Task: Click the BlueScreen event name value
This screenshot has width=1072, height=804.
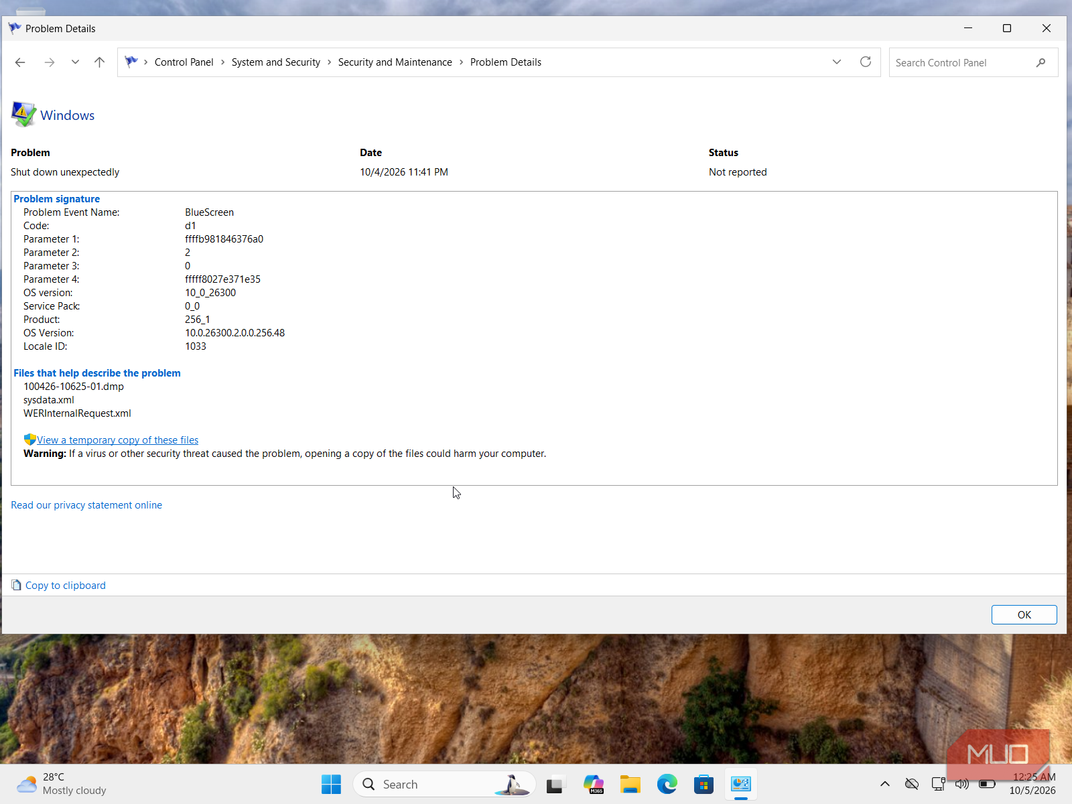Action: pos(209,212)
